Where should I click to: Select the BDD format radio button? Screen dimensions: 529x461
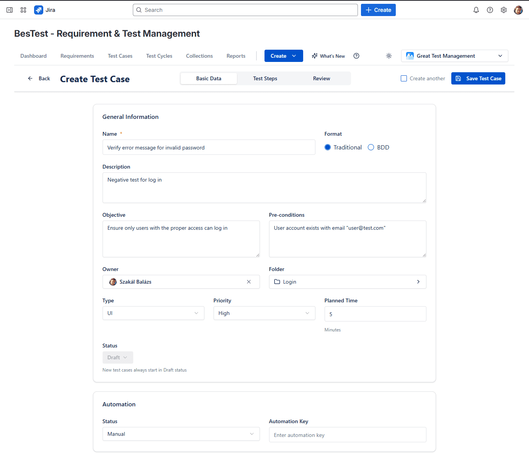(x=371, y=147)
